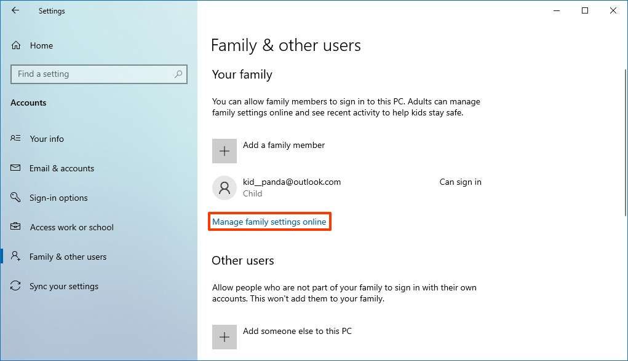Image resolution: width=628 pixels, height=361 pixels.
Task: Open Manage family settings online
Action: pyautogui.click(x=269, y=221)
